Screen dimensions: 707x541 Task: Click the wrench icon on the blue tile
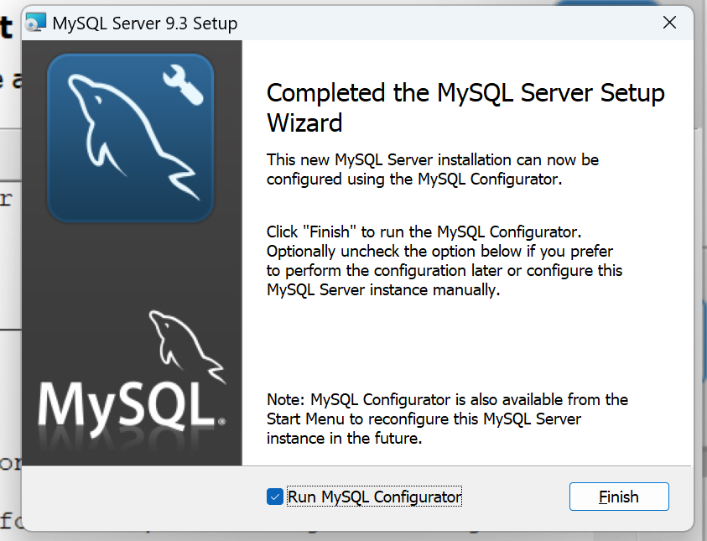pyautogui.click(x=185, y=86)
